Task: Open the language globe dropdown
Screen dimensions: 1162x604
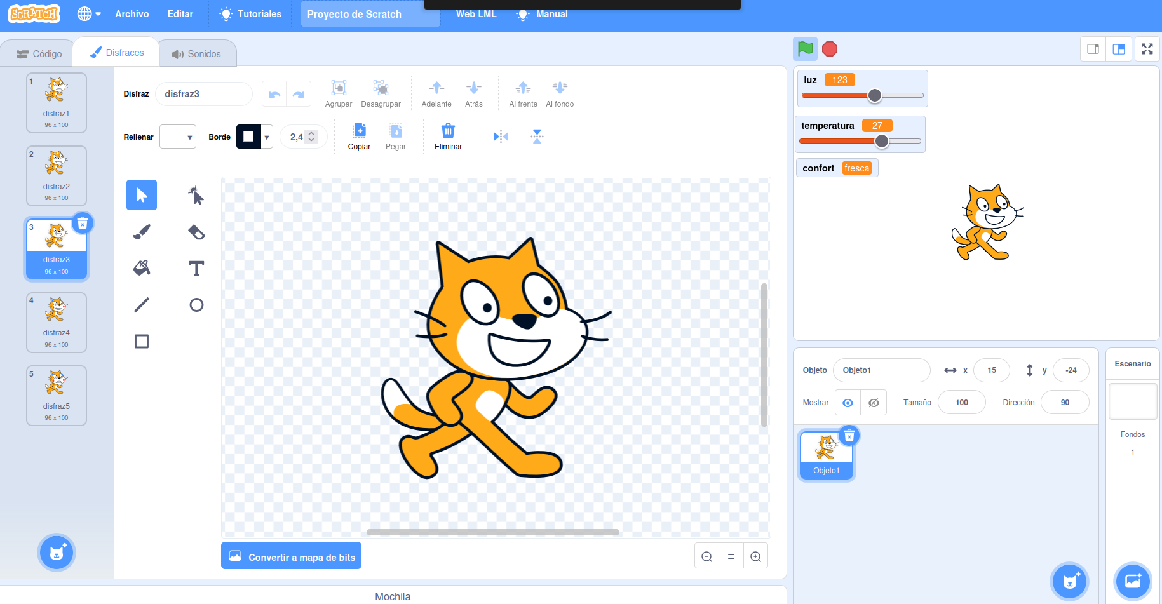Action: [89, 14]
